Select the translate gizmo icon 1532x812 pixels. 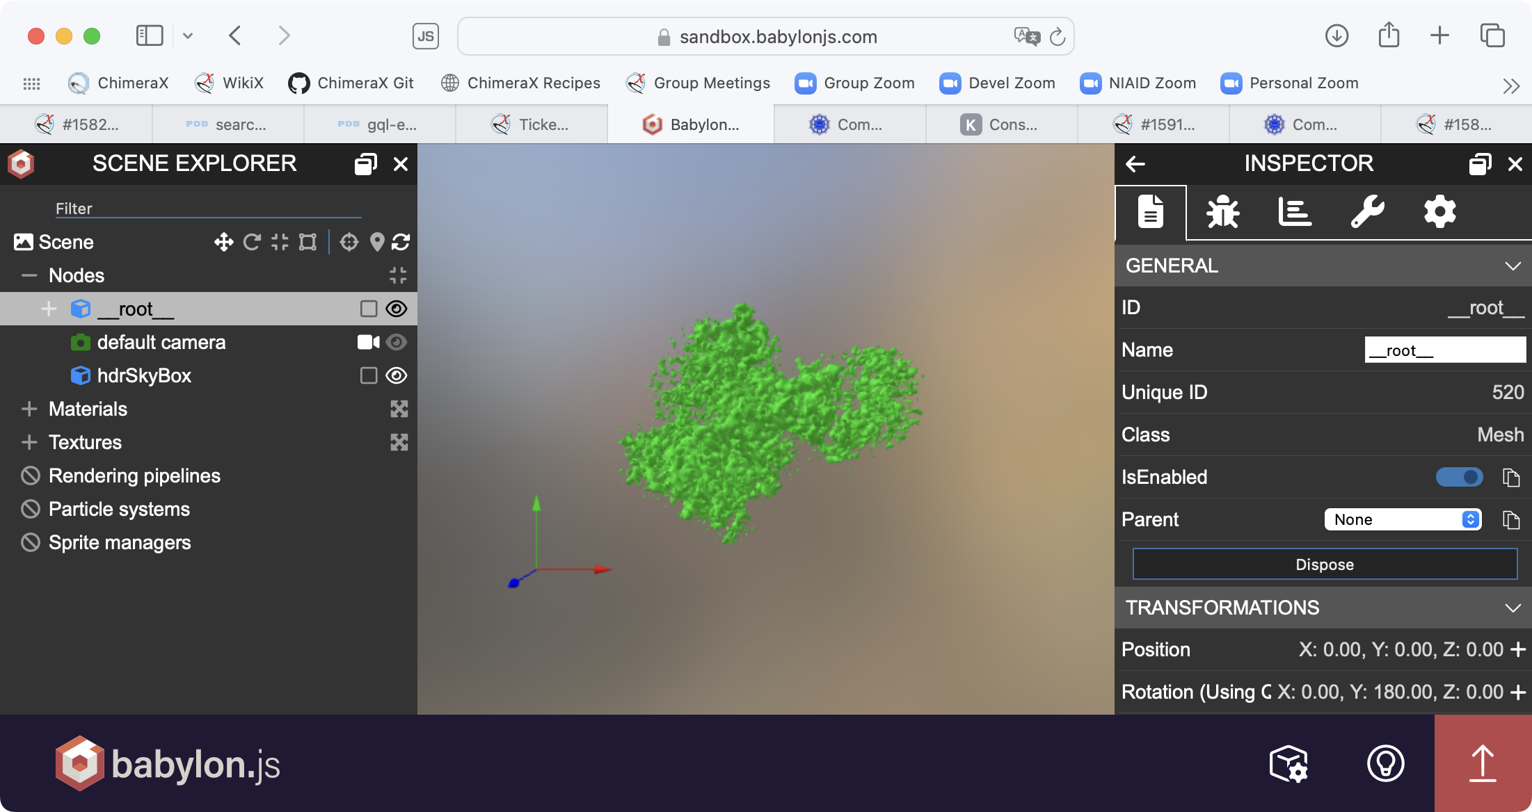223,242
